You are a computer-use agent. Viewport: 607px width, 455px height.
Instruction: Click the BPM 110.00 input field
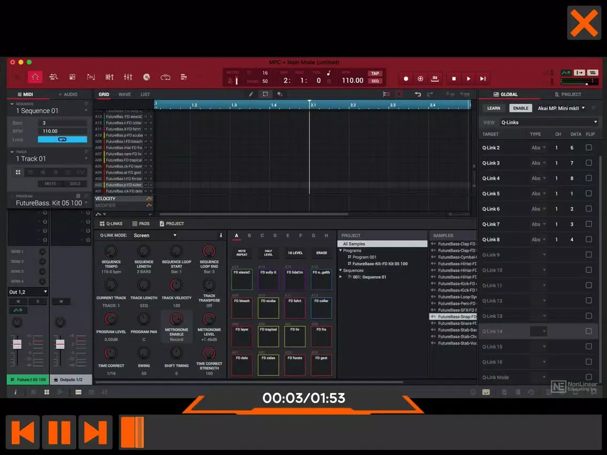pyautogui.click(x=63, y=131)
